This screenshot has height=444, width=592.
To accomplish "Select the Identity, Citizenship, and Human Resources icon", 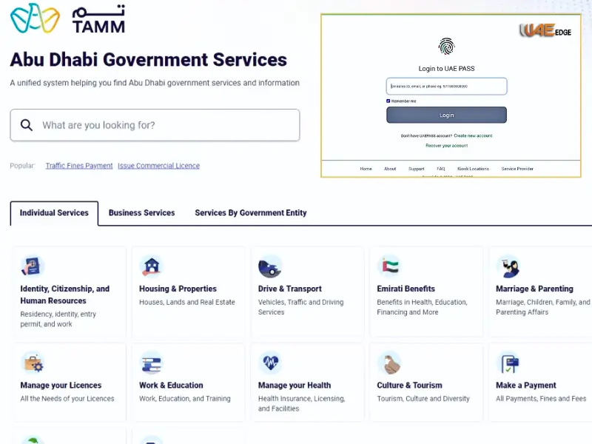I will pyautogui.click(x=32, y=266).
